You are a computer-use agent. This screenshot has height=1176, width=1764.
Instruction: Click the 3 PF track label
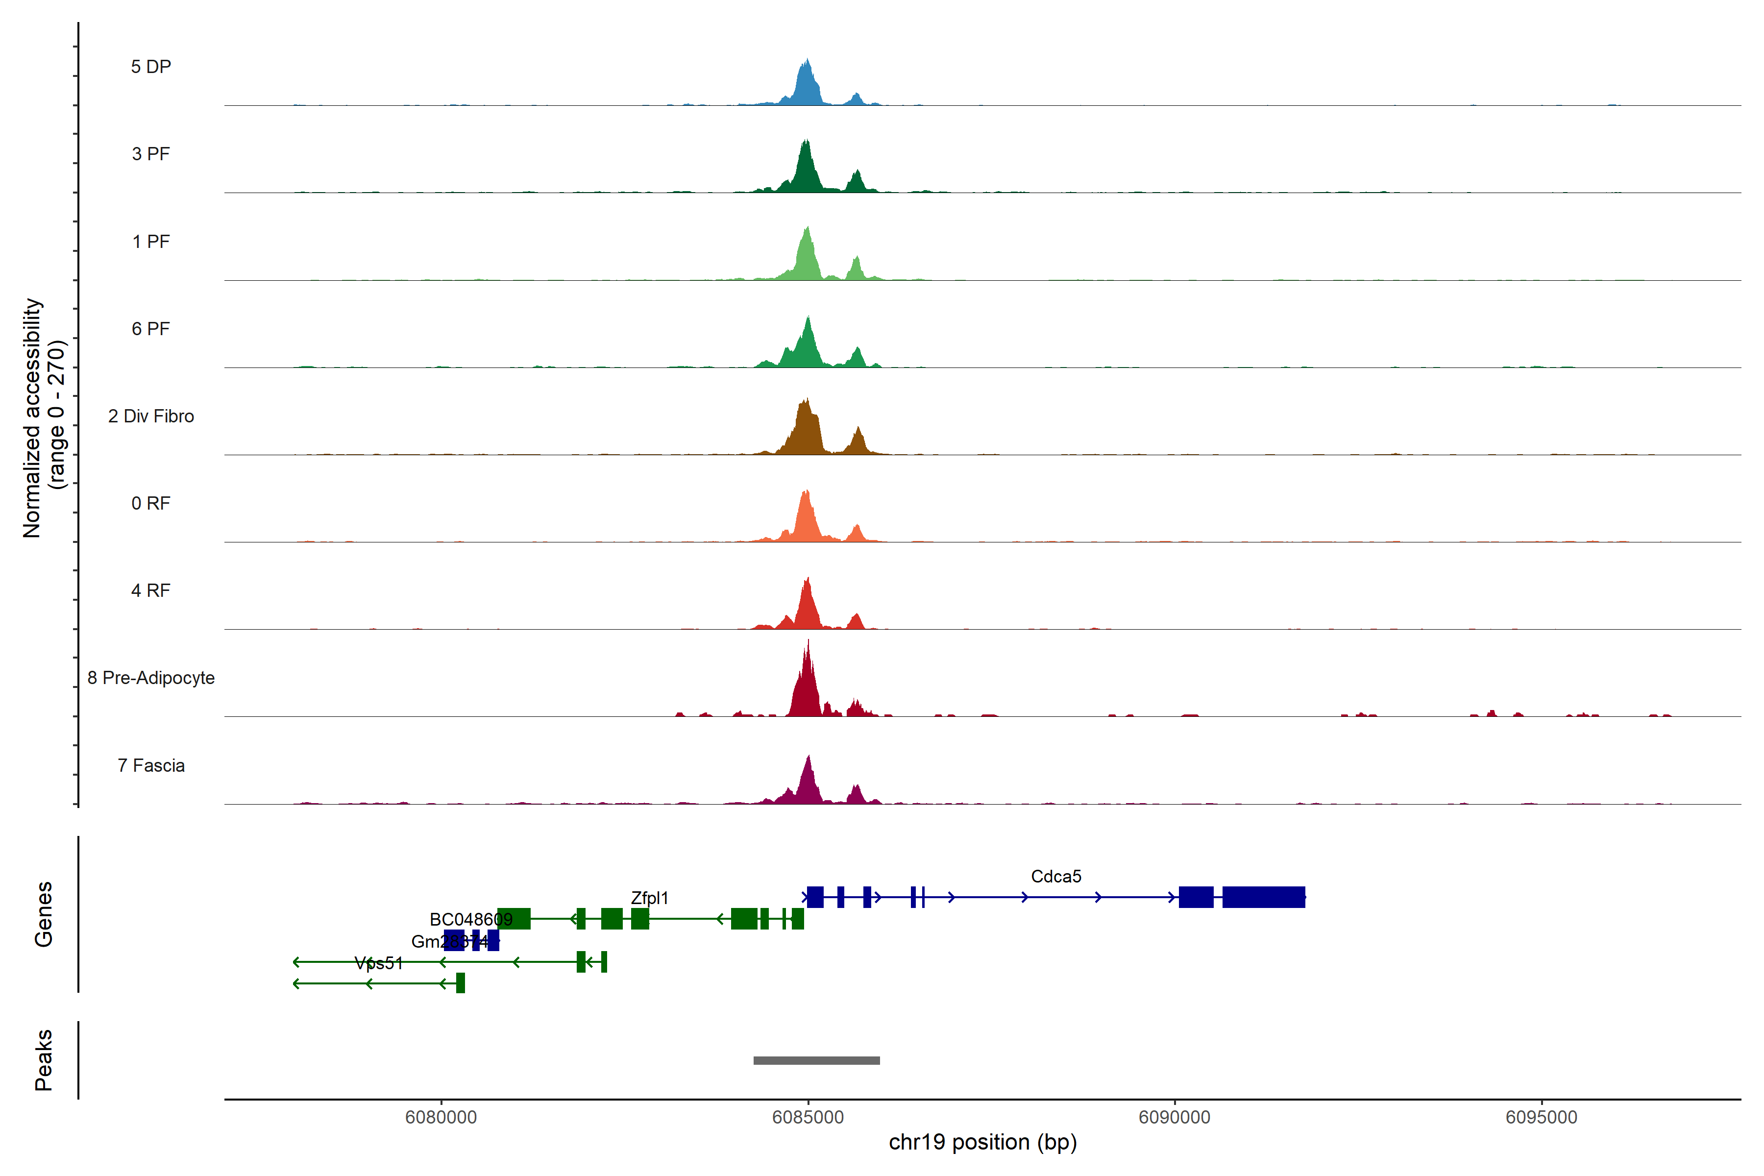[151, 154]
